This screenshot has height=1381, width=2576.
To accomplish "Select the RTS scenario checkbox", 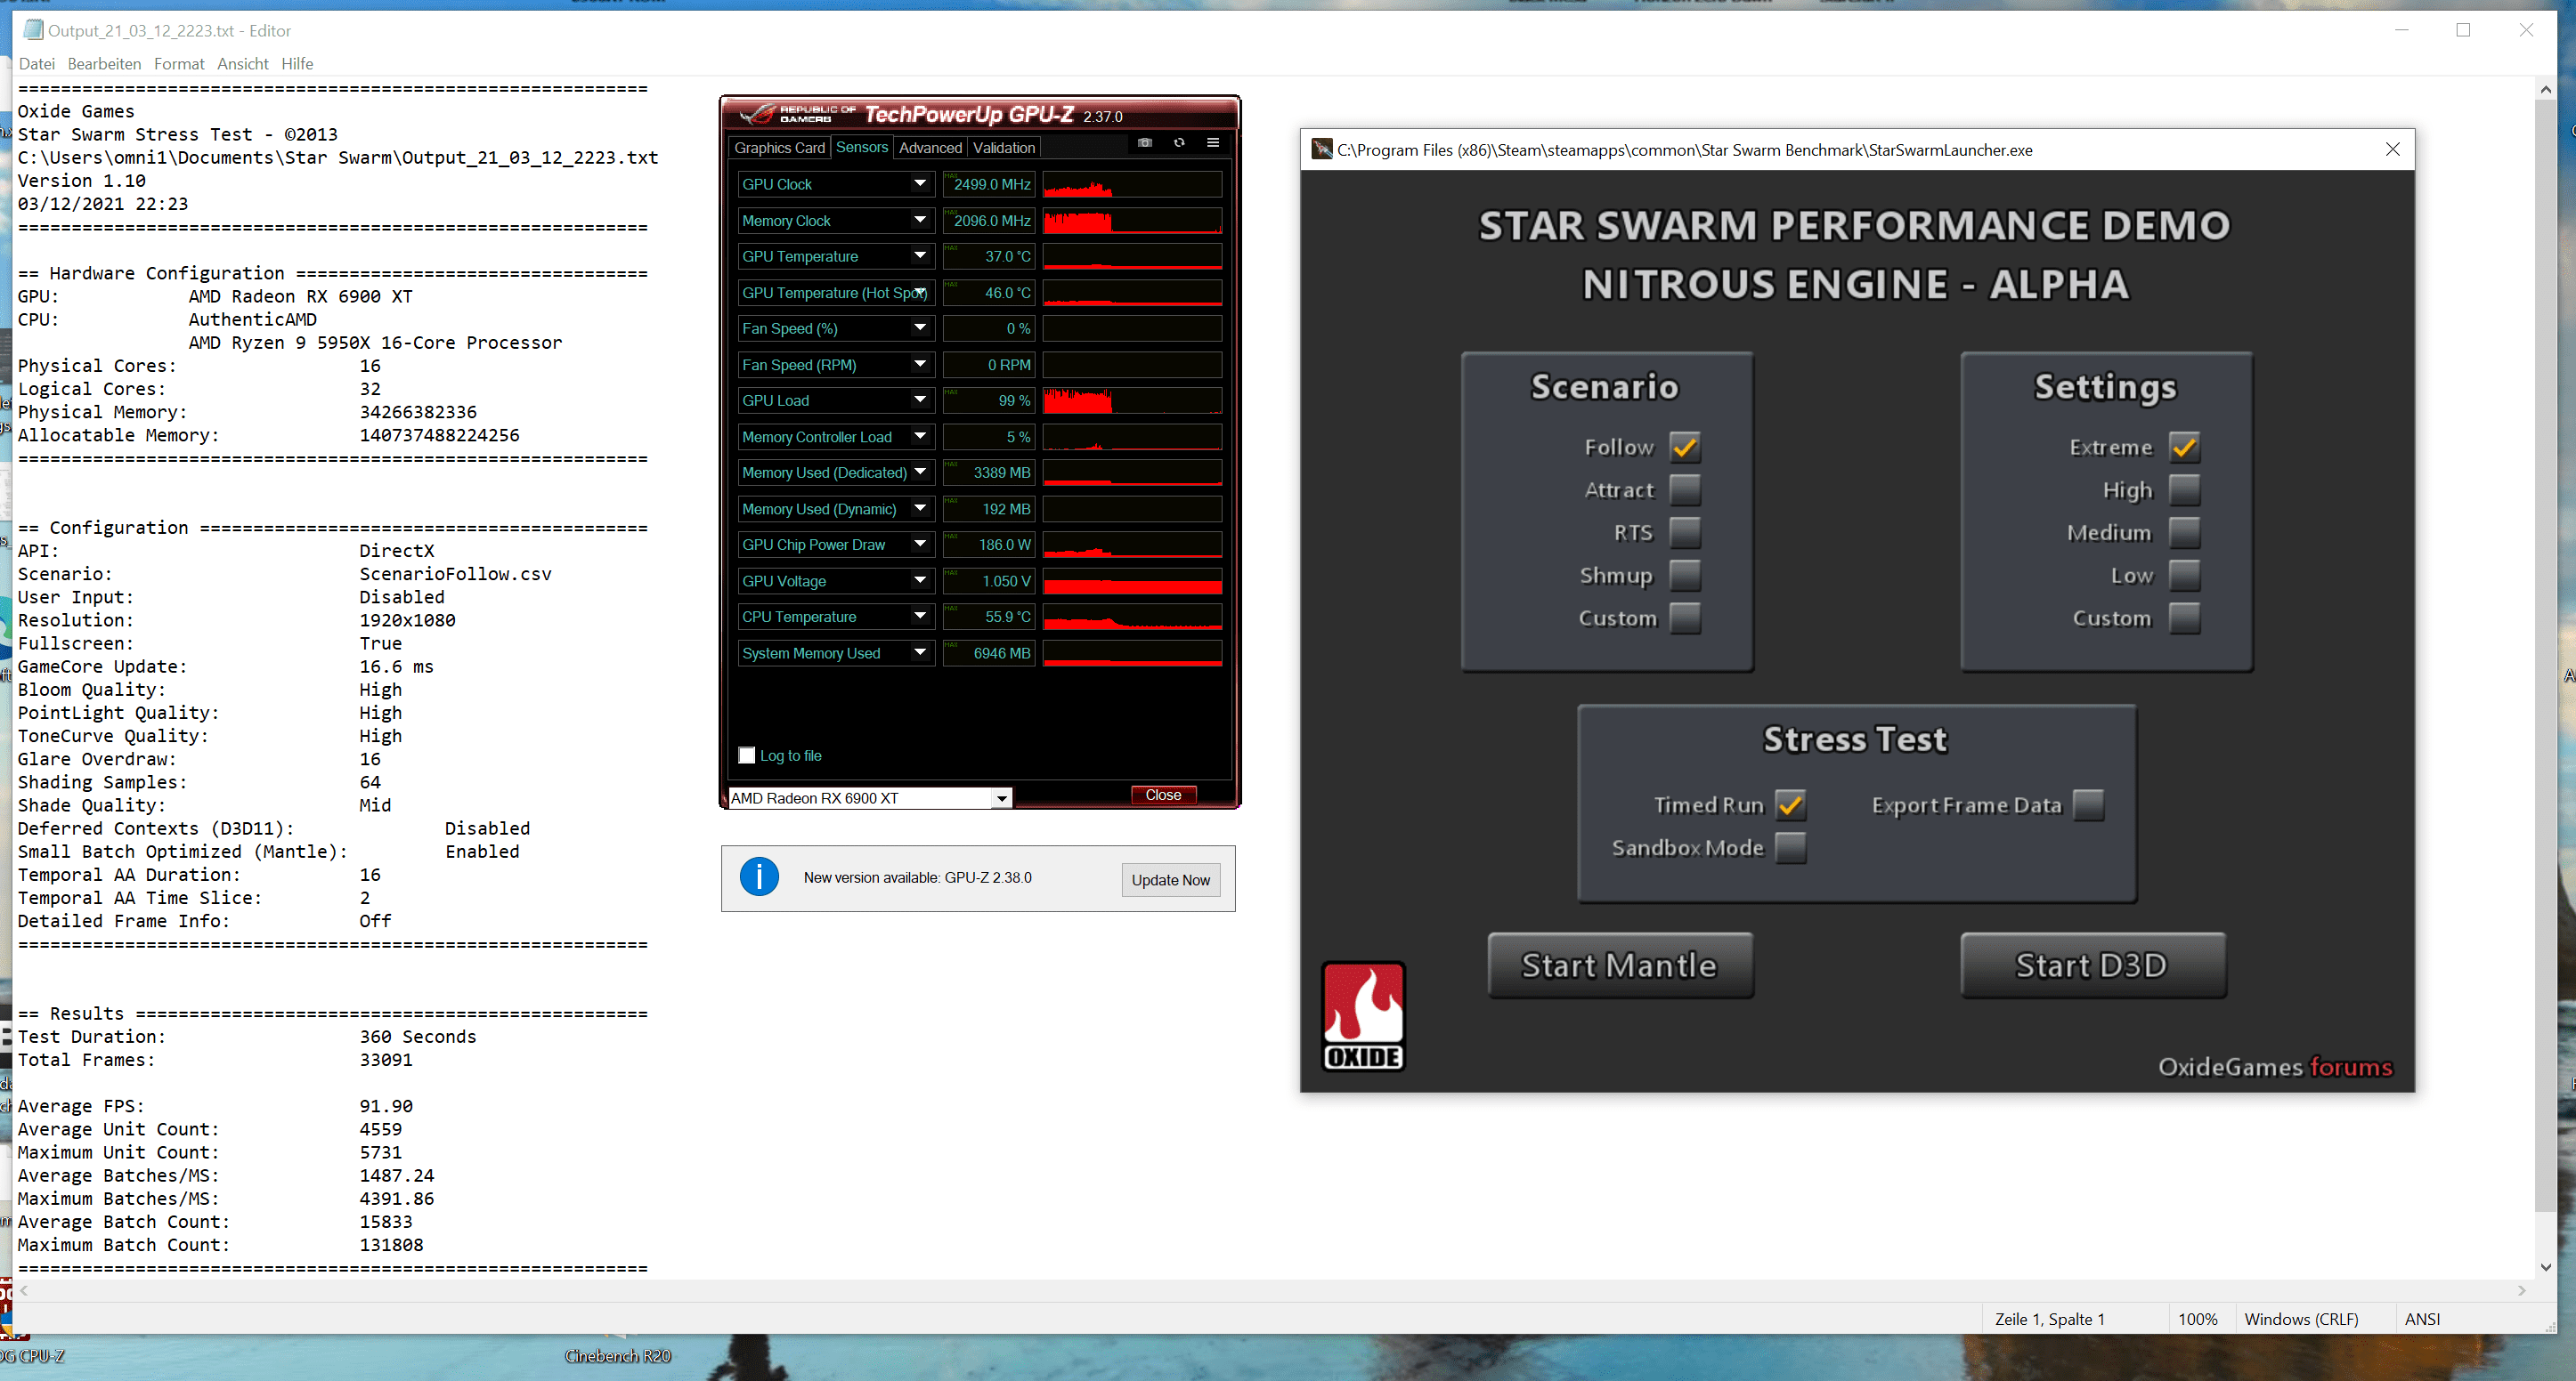I will pyautogui.click(x=1685, y=533).
